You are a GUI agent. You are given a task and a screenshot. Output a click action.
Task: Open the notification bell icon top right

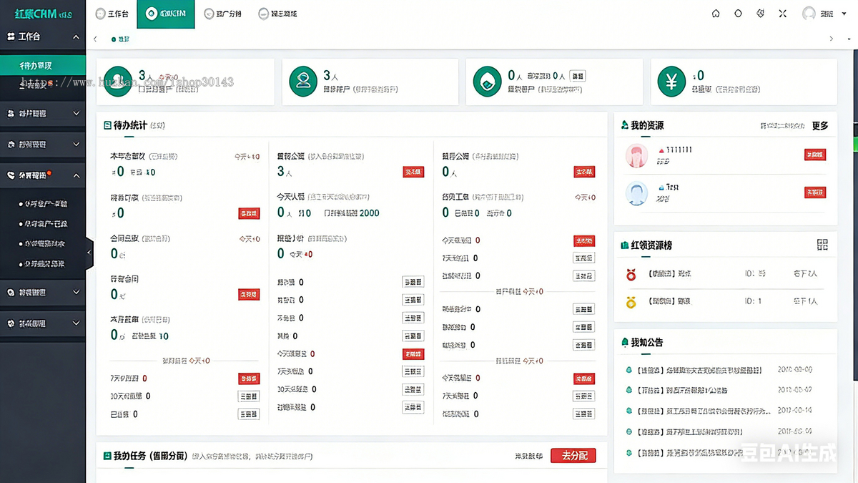pos(760,14)
